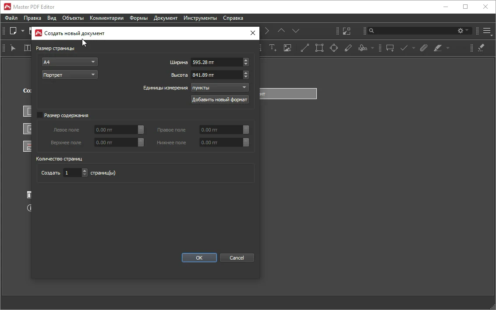Open the Формы menu
The width and height of the screenshot is (496, 310).
(138, 18)
